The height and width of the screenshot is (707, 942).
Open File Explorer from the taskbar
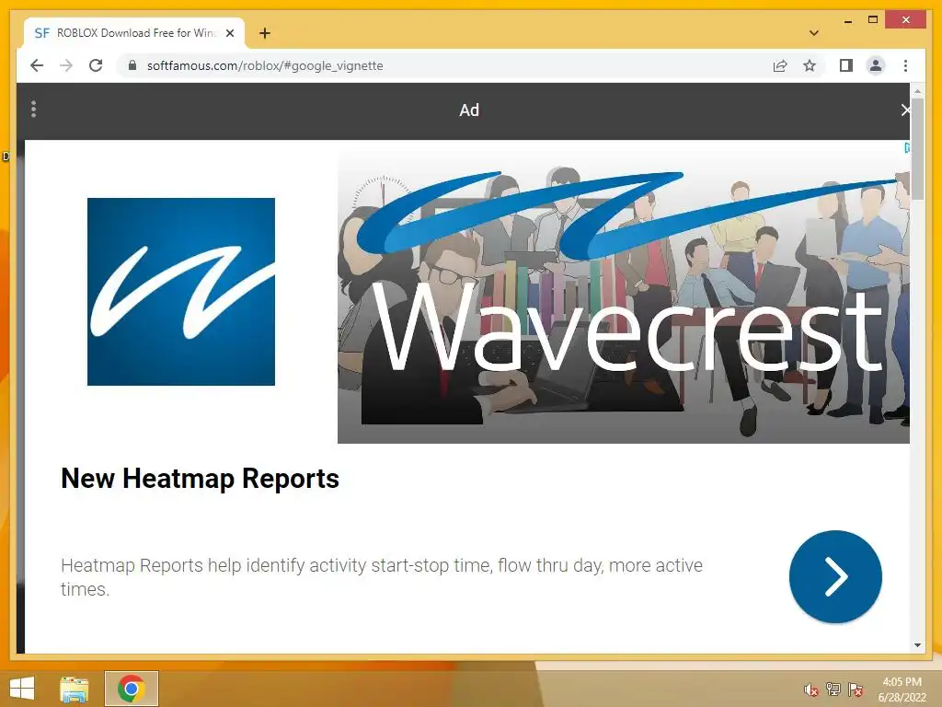74,689
